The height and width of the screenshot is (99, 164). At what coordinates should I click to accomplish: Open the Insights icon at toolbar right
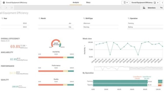161,8
